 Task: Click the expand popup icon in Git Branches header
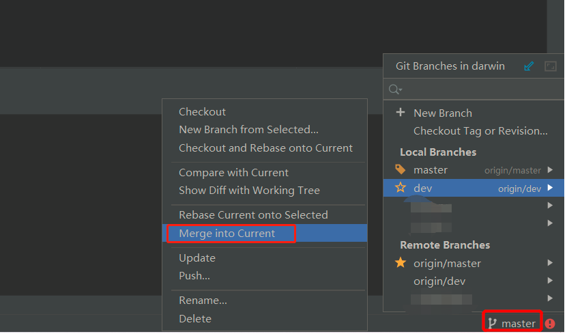(x=550, y=66)
